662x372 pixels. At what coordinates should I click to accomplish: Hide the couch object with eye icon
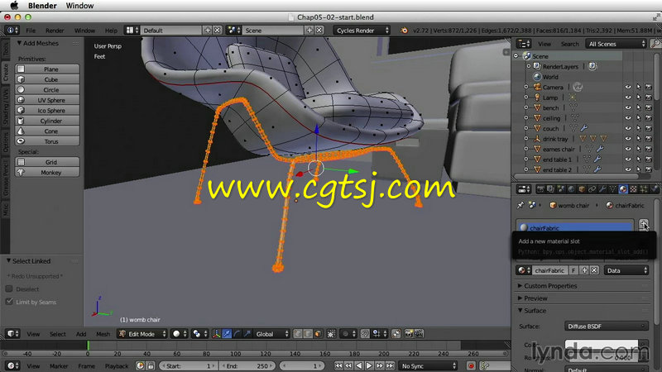628,128
